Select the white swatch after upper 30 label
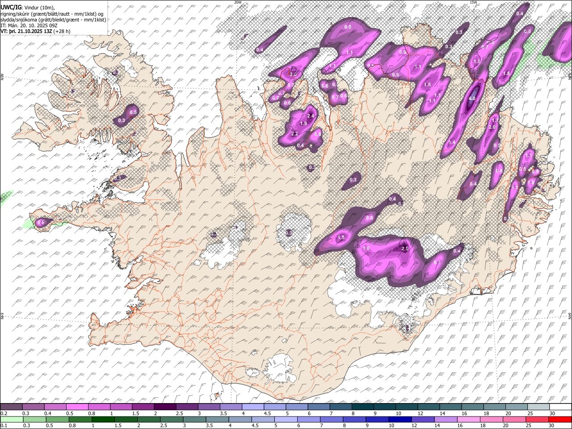The width and height of the screenshot is (572, 429). pos(560,407)
